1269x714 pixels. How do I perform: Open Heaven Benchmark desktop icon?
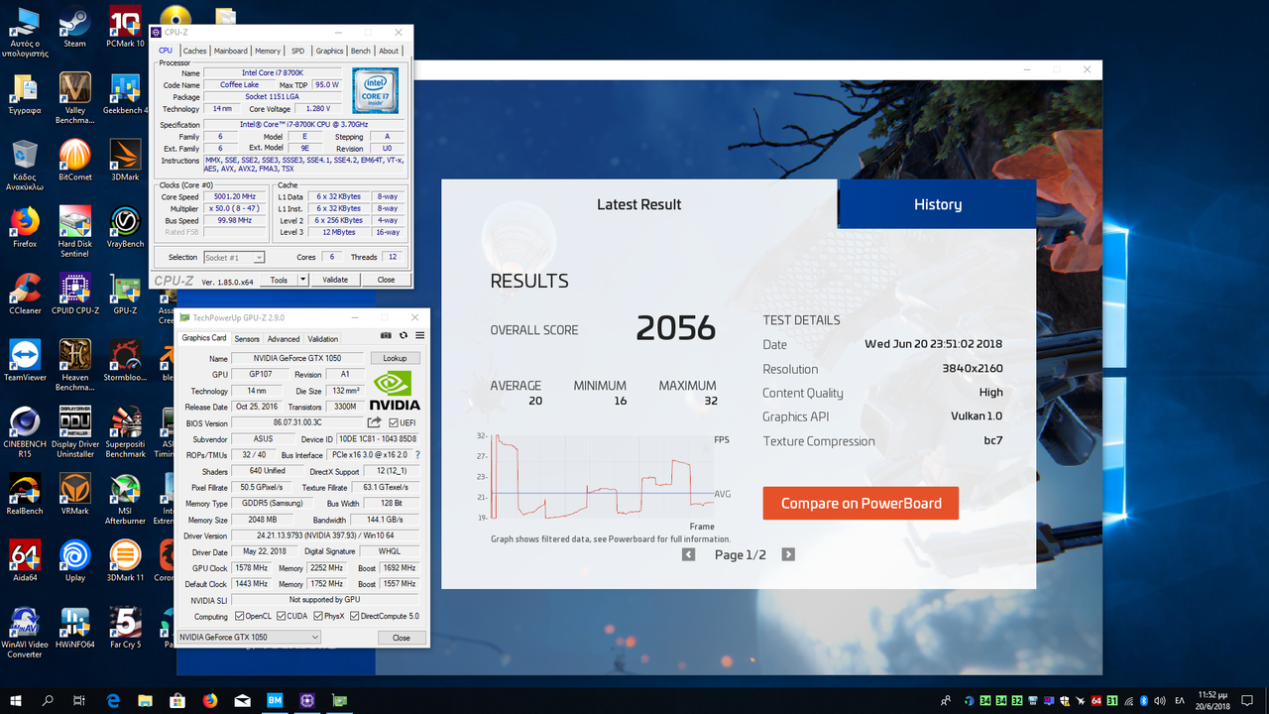pyautogui.click(x=74, y=365)
